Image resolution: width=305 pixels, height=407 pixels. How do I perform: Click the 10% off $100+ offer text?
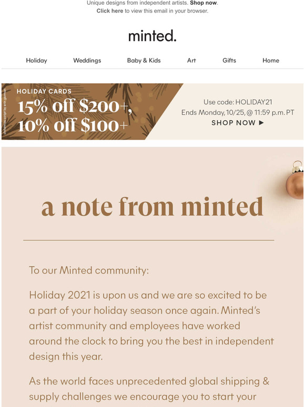point(73,126)
